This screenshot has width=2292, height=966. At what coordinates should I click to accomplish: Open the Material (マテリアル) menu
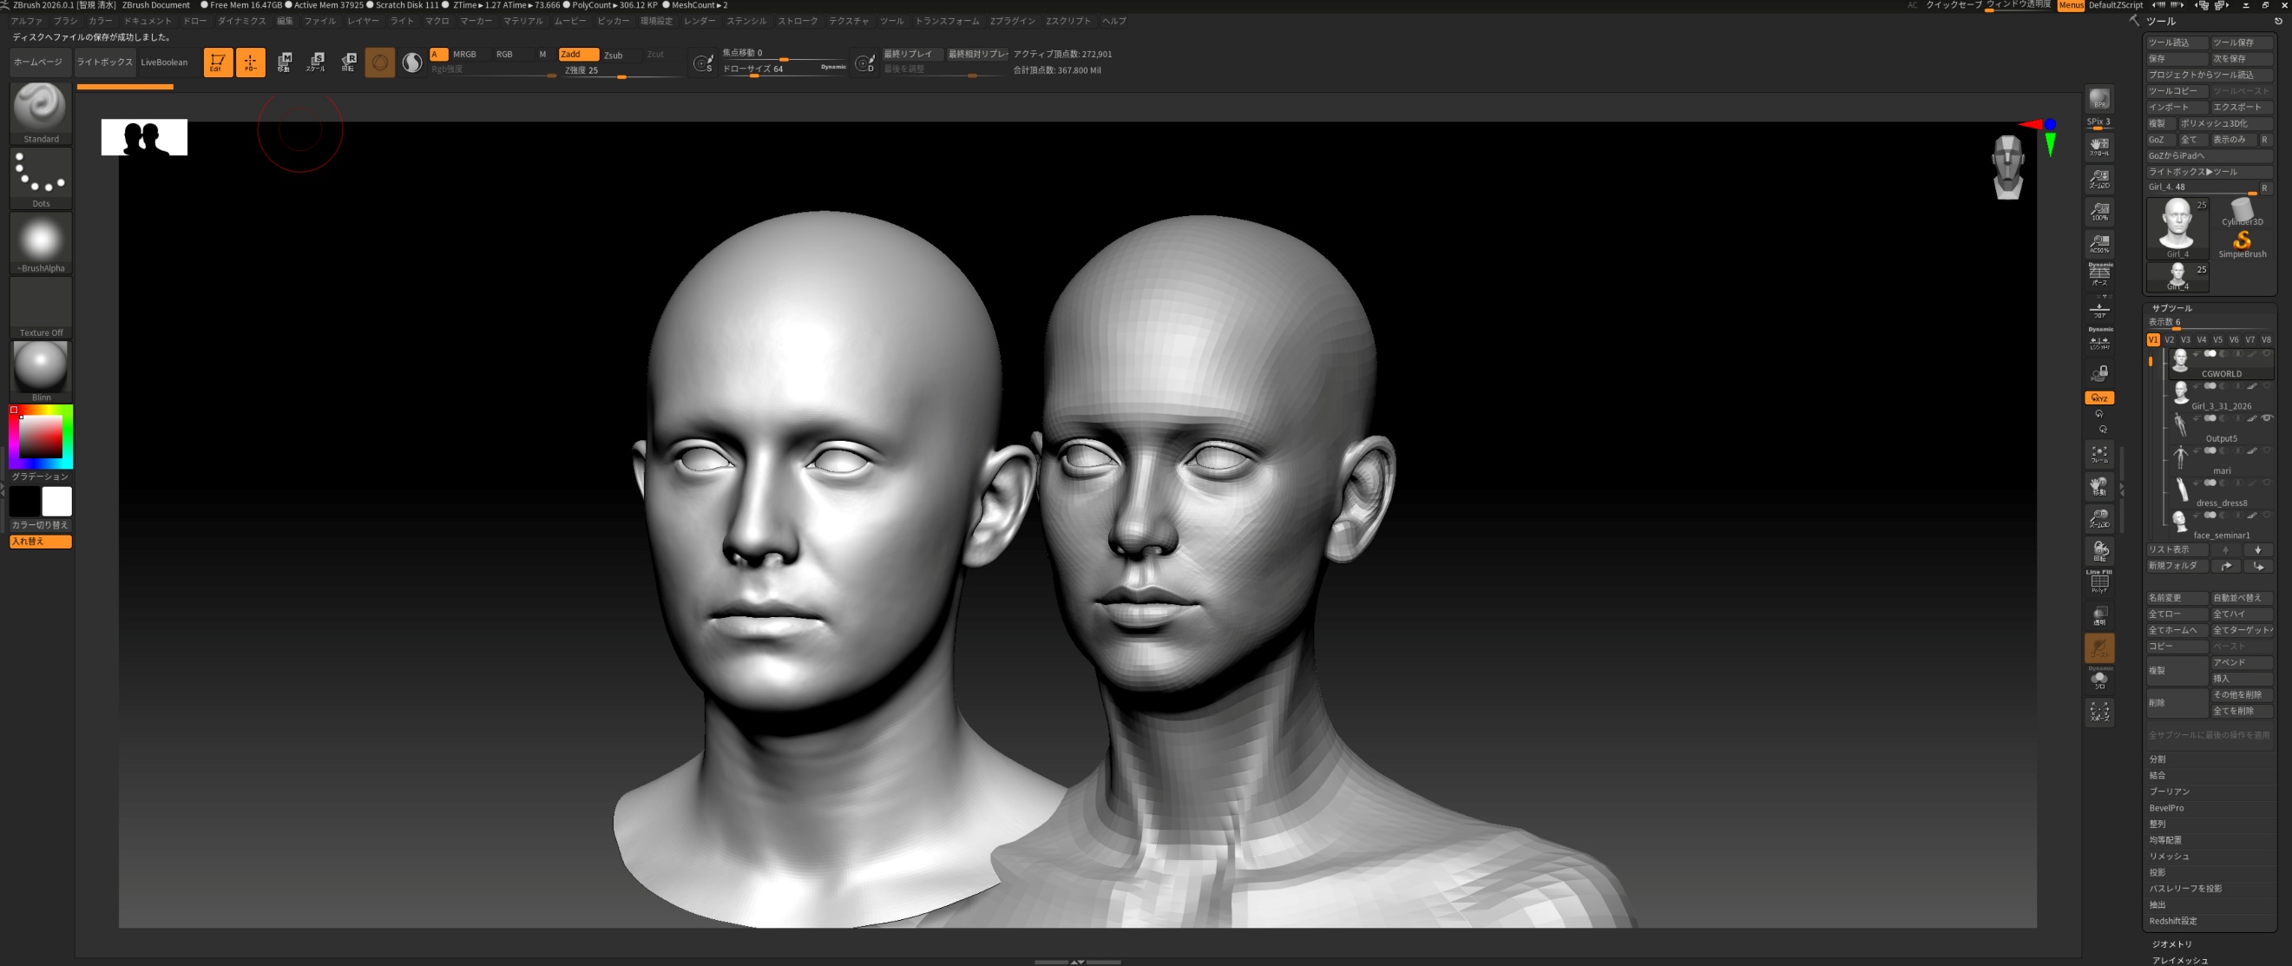[x=522, y=21]
